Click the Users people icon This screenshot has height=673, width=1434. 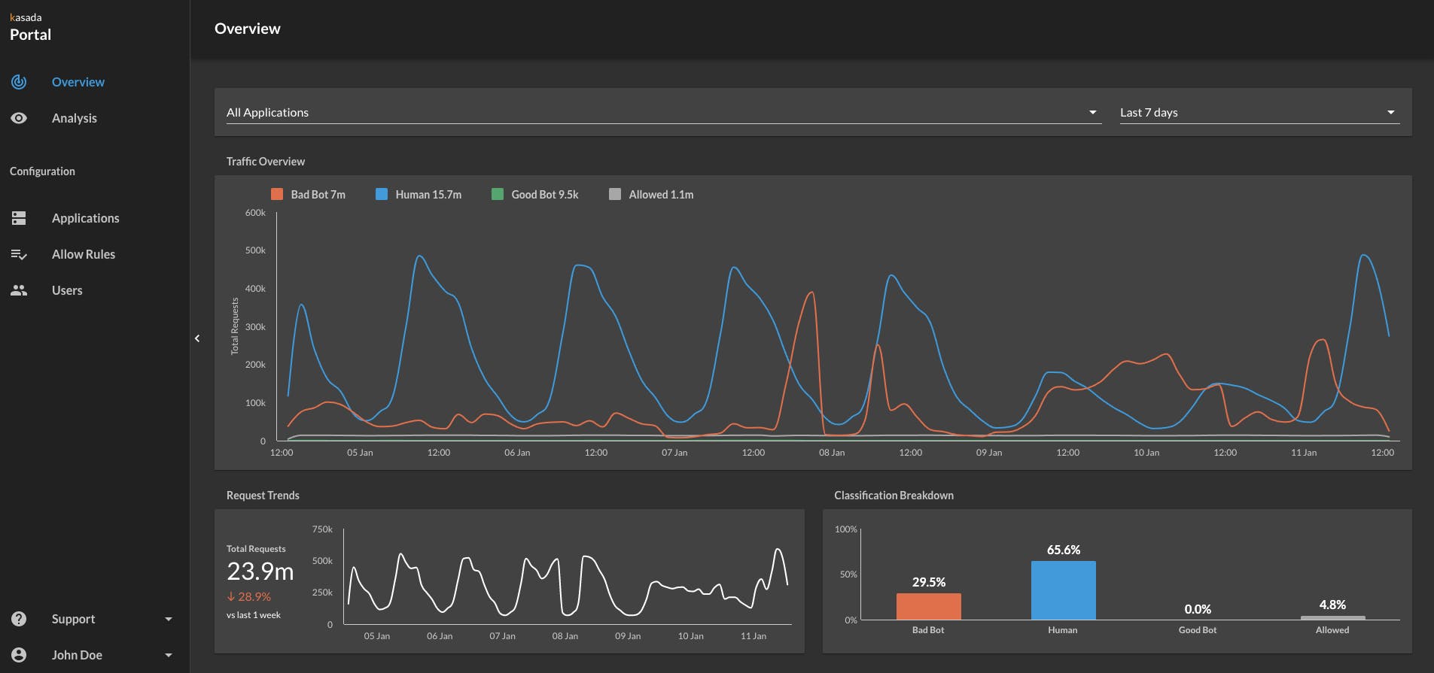point(19,290)
